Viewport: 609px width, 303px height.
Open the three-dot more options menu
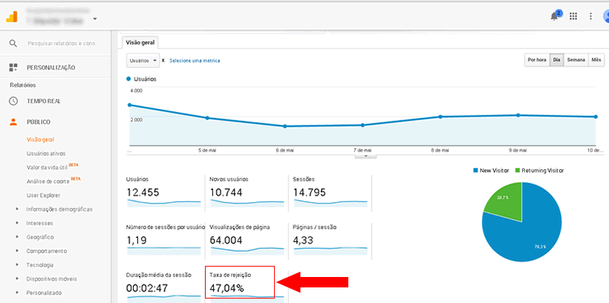(x=590, y=16)
